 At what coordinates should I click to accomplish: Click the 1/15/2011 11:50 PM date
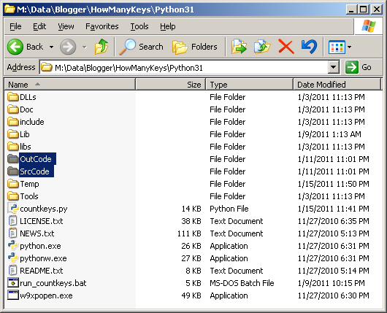click(x=334, y=184)
